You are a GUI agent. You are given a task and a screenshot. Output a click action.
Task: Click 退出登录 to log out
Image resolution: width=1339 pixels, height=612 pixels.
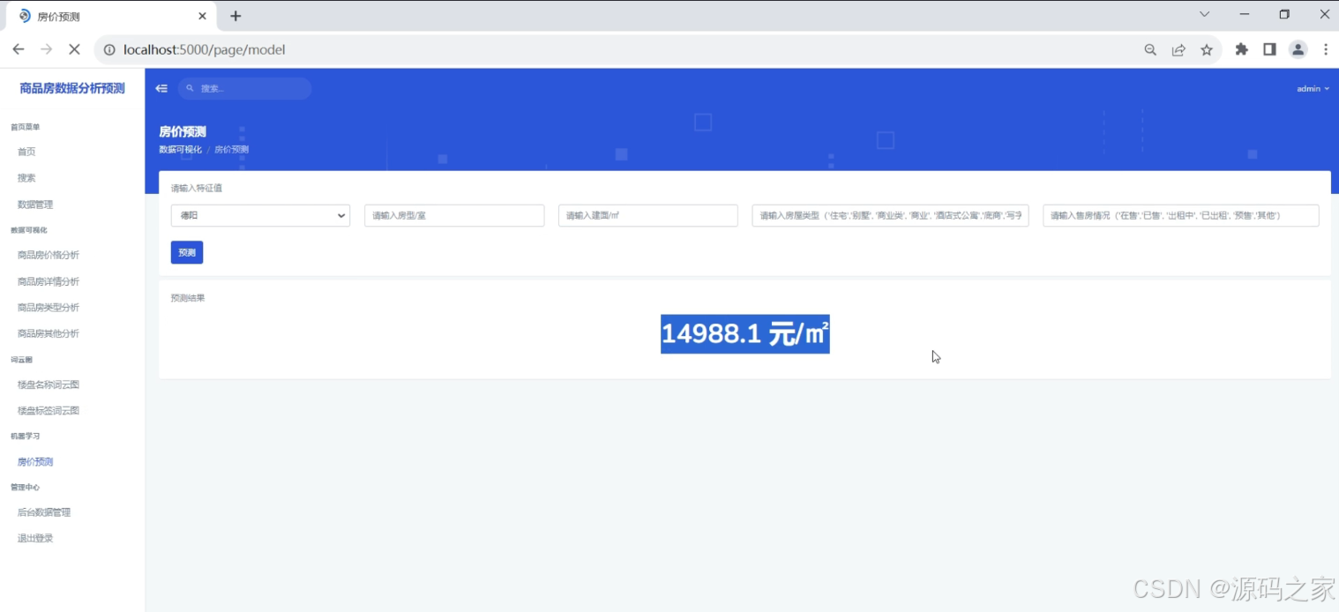tap(34, 537)
